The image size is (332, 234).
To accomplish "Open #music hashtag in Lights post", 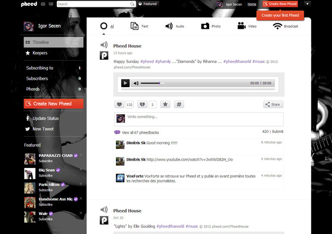I will 192,226.
